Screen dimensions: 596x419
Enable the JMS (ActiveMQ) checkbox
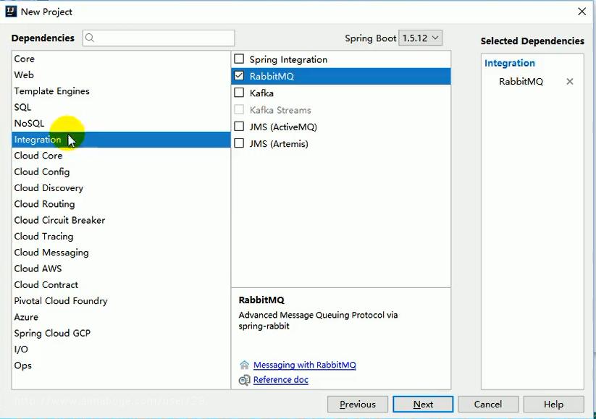239,127
